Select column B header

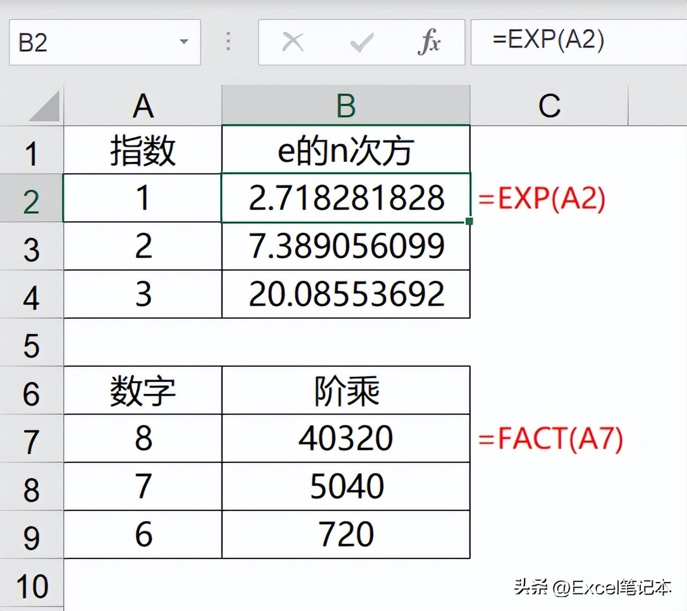pos(345,106)
